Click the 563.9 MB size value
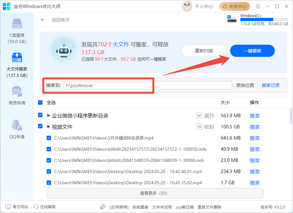Screen dimensions: 293x213 (x=230, y=116)
